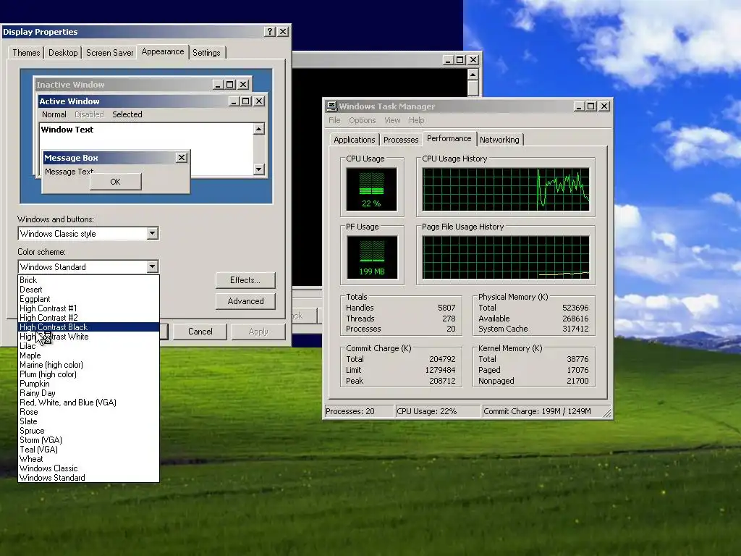This screenshot has height=556, width=741.
Task: Click Selected in the preview menu bar
Action: pos(127,114)
